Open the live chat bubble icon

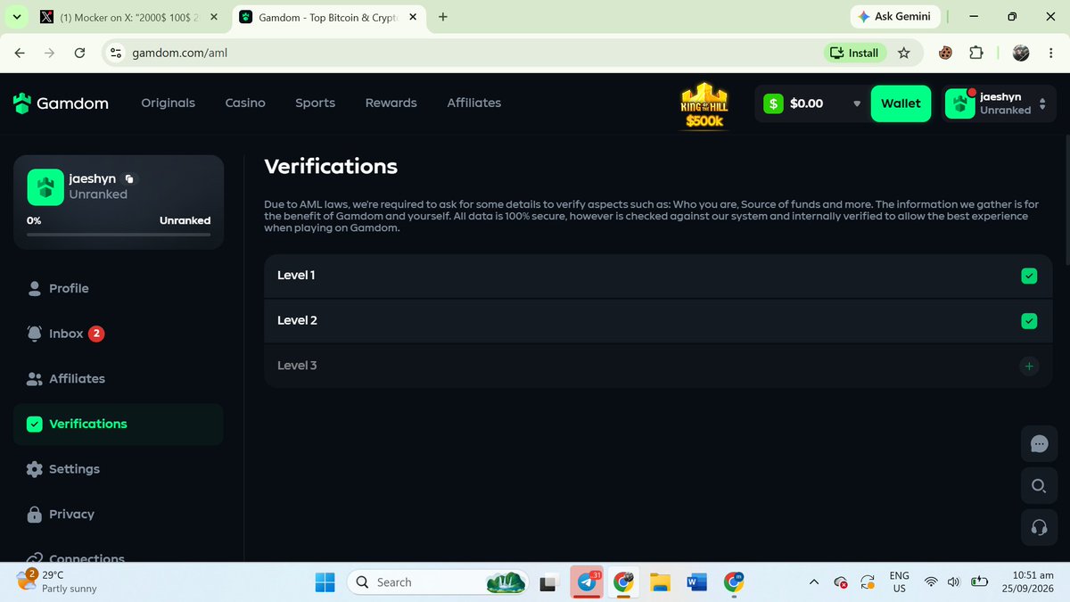point(1039,443)
